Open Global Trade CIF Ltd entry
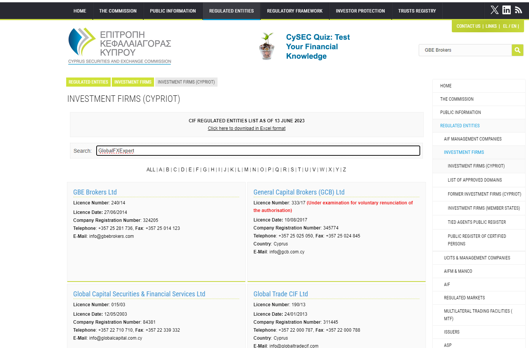Viewport: 529px width, 348px height. pos(281,294)
